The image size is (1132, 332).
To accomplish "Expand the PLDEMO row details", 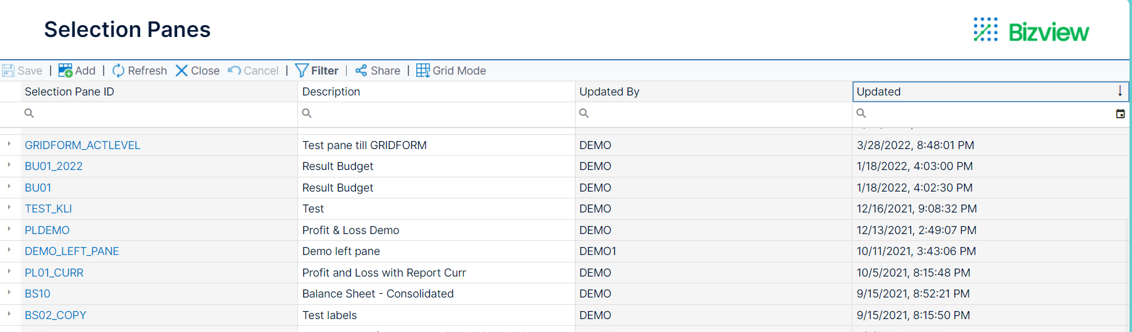I will tap(9, 229).
